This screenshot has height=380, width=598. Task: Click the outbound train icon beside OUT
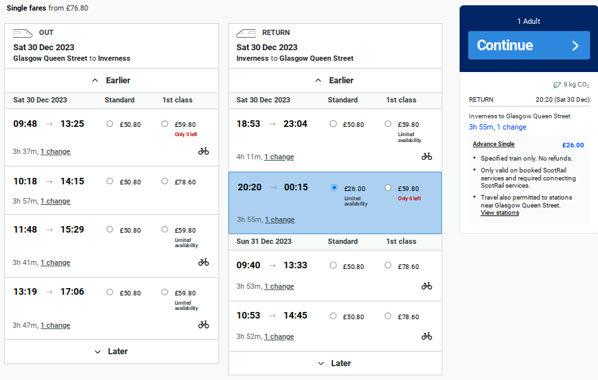point(23,33)
